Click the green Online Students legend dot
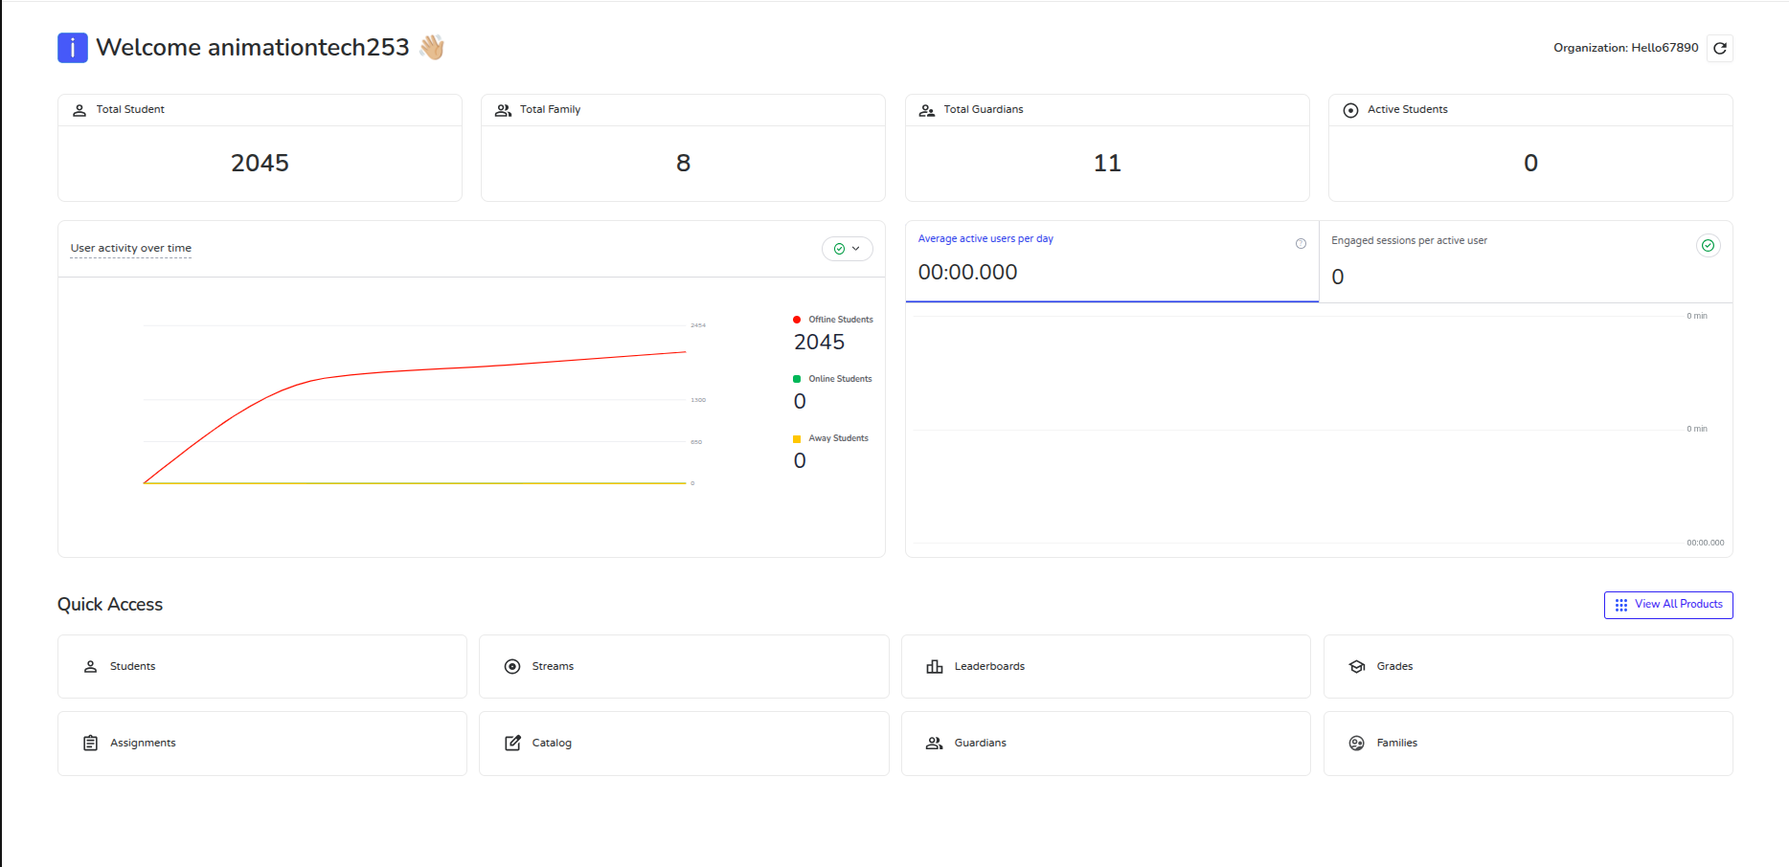 coord(797,379)
